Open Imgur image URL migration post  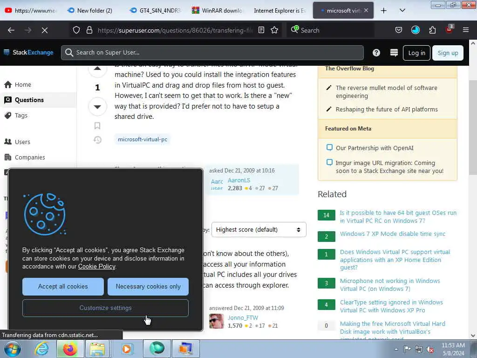tap(389, 167)
